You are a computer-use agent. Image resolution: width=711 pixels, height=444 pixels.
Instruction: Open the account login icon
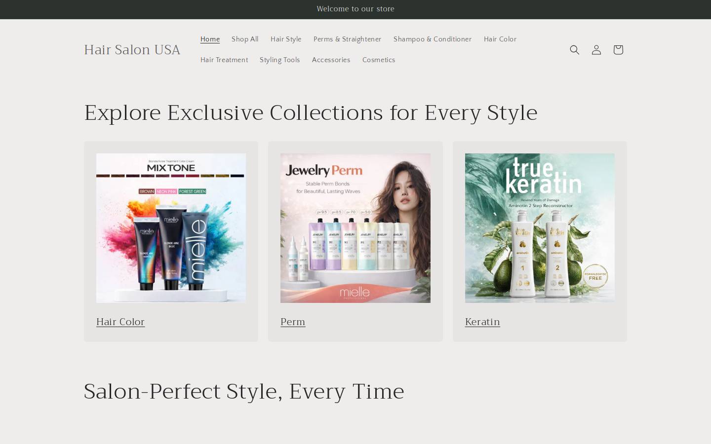coord(596,50)
